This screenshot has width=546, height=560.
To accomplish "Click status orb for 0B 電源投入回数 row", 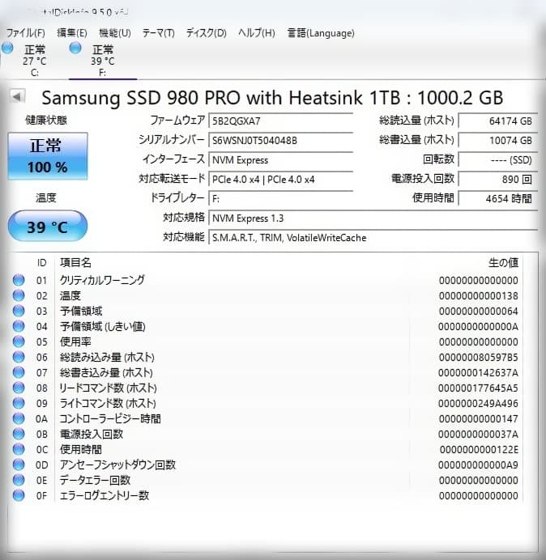I will click(19, 434).
